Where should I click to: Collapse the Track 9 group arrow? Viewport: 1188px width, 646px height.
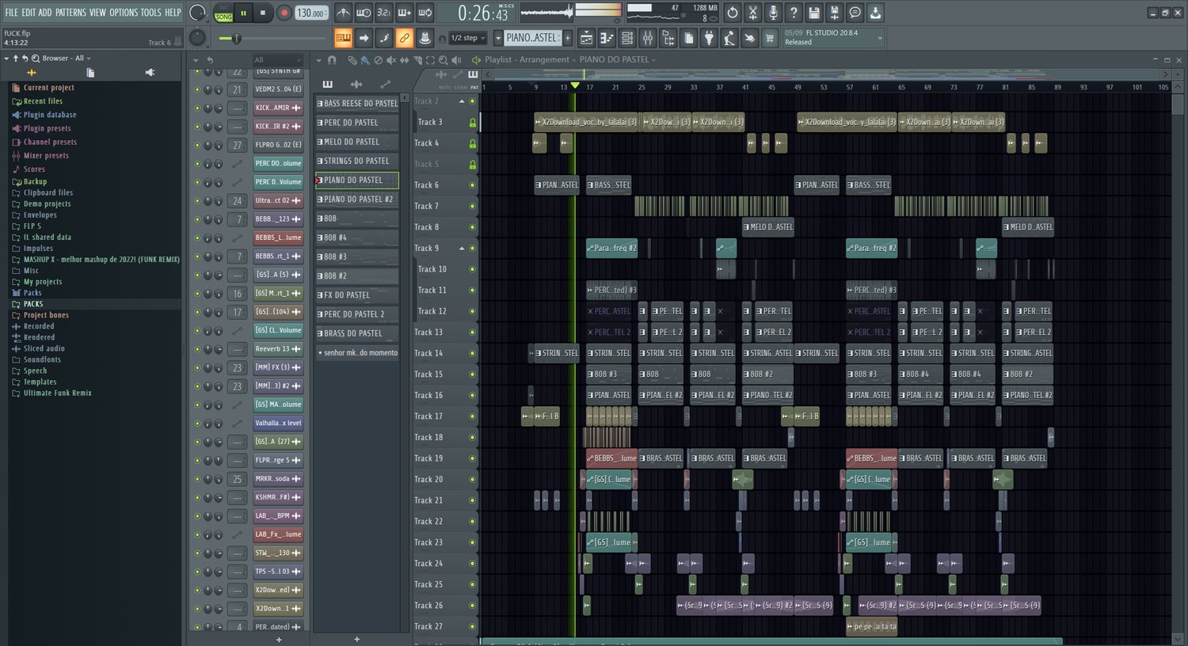point(462,248)
